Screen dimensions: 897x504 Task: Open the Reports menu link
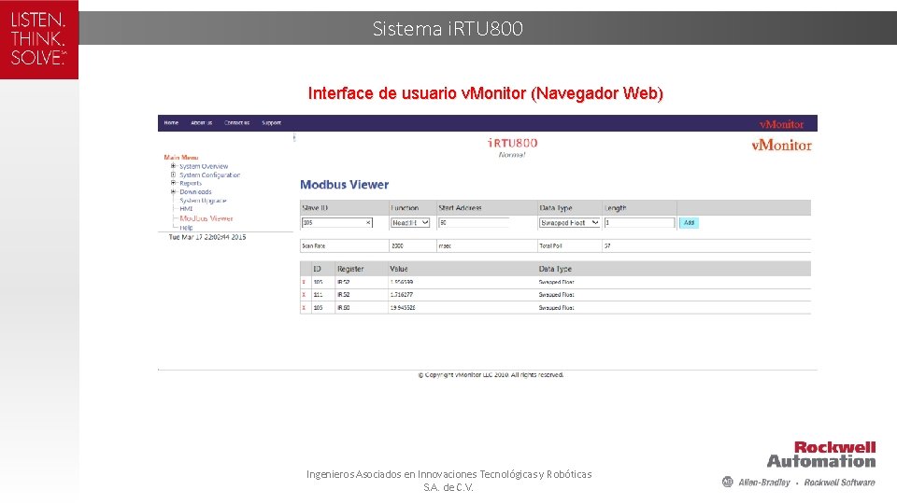click(191, 184)
